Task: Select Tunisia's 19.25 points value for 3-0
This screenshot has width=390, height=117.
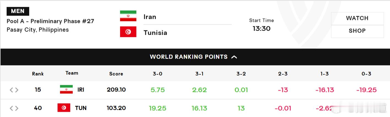Action: pyautogui.click(x=158, y=108)
